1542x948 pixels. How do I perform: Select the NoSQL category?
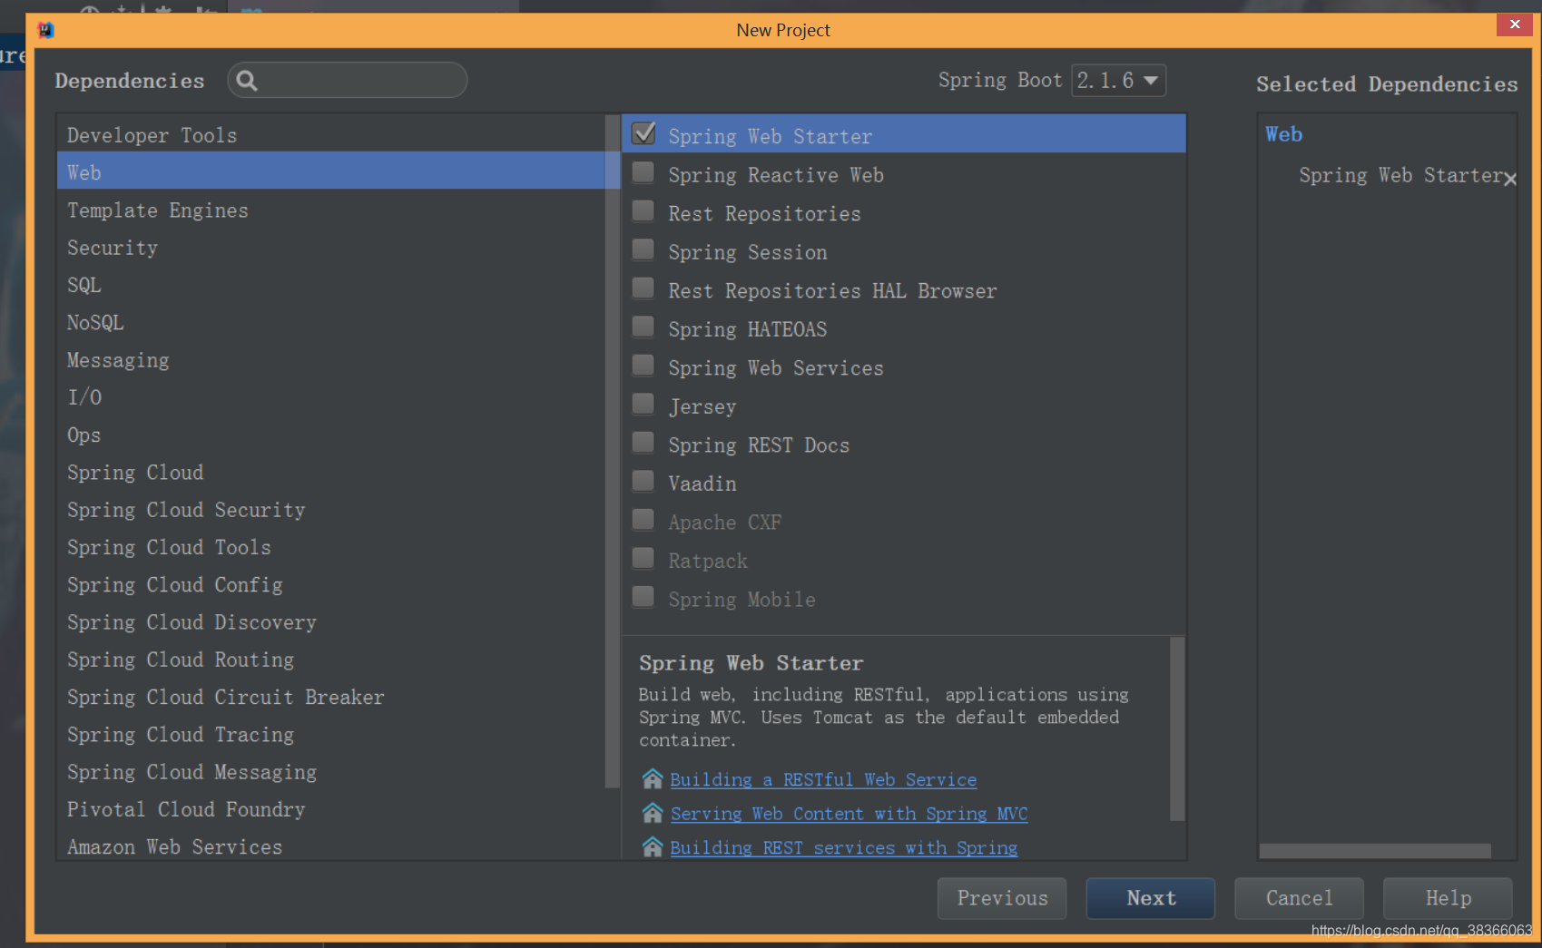330,323
